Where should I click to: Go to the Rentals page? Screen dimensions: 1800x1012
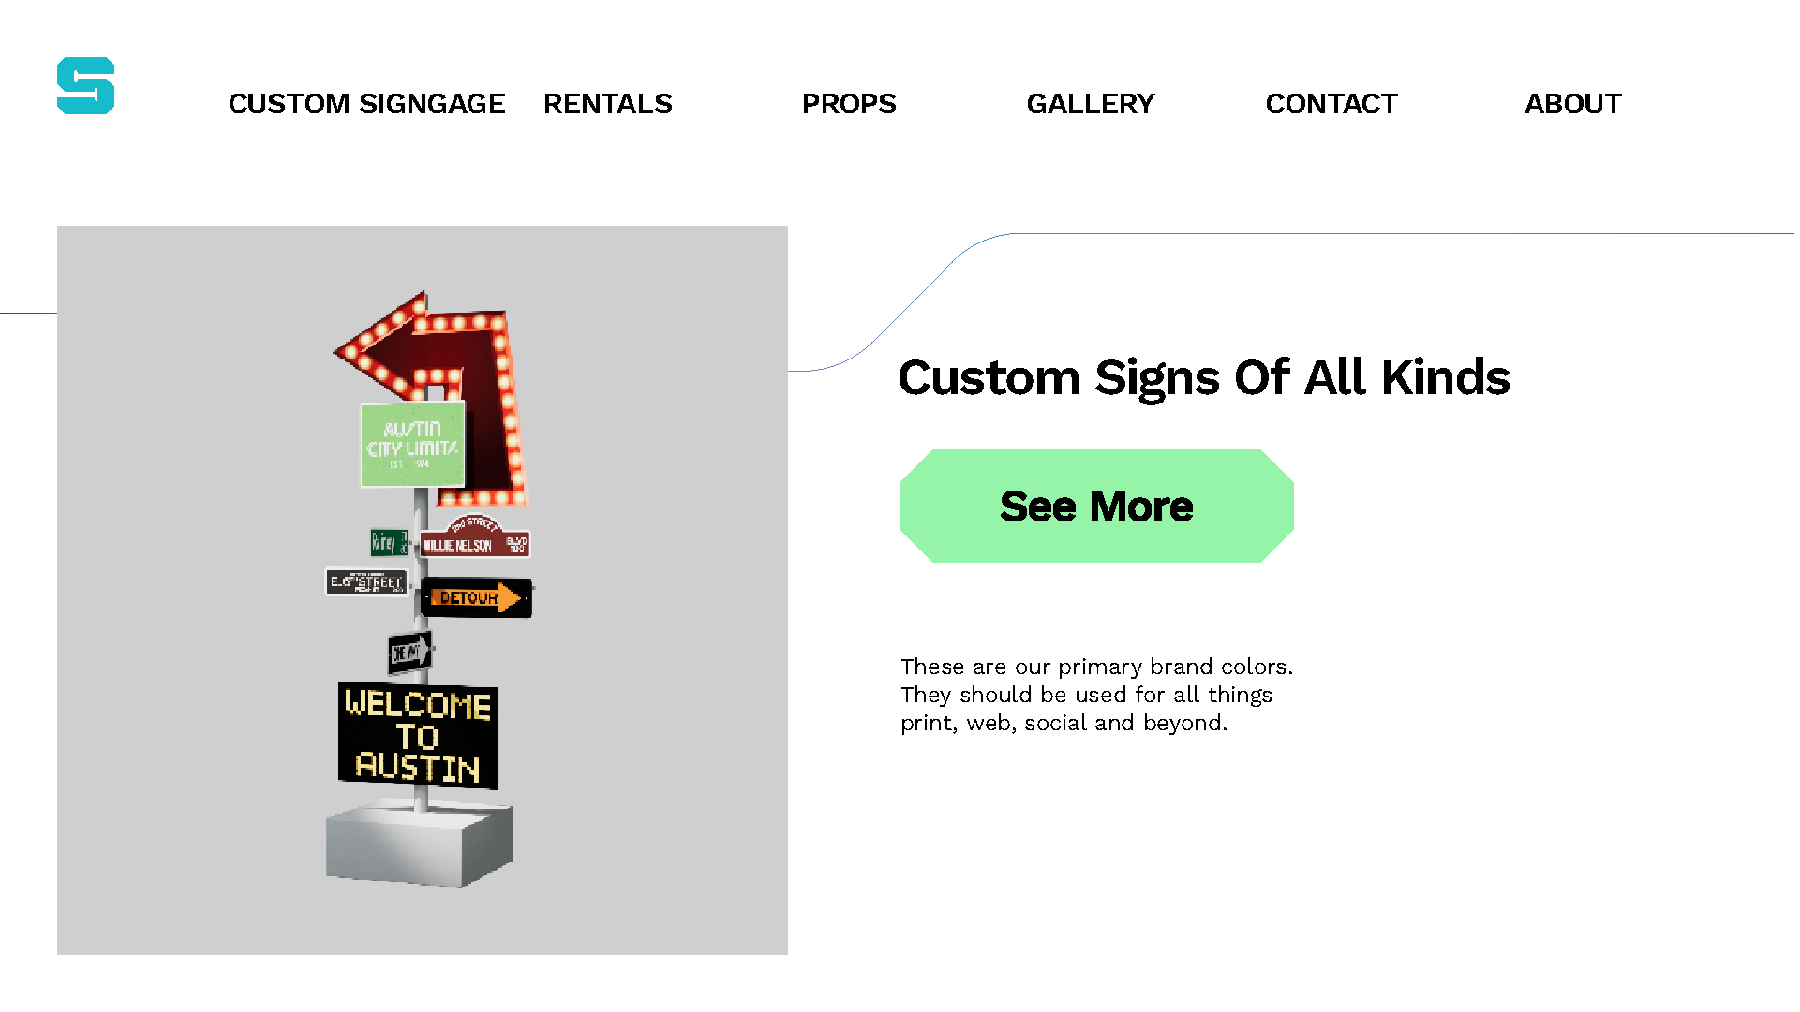pyautogui.click(x=607, y=104)
